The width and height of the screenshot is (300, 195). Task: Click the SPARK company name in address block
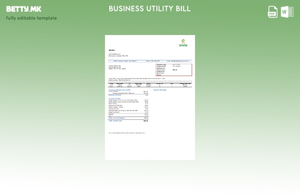tap(112, 50)
